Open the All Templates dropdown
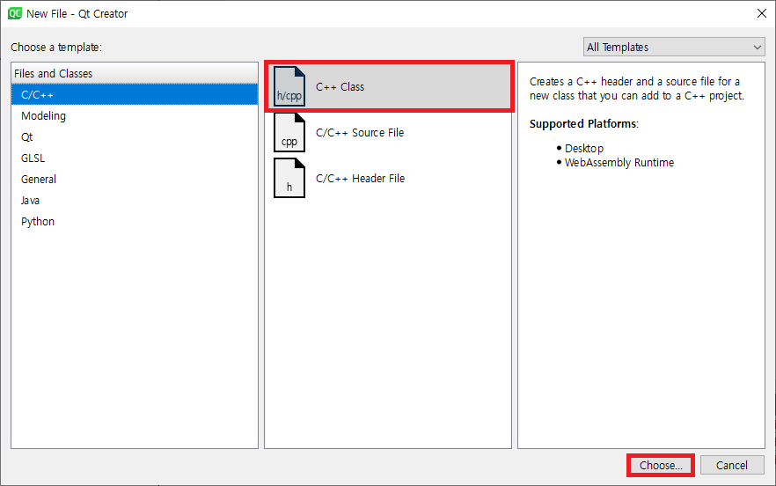776x486 pixels. 674,47
